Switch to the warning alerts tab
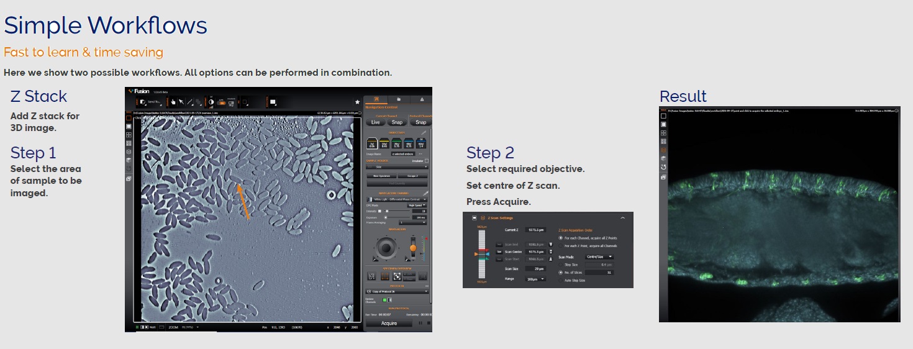The image size is (913, 349). pos(422,99)
